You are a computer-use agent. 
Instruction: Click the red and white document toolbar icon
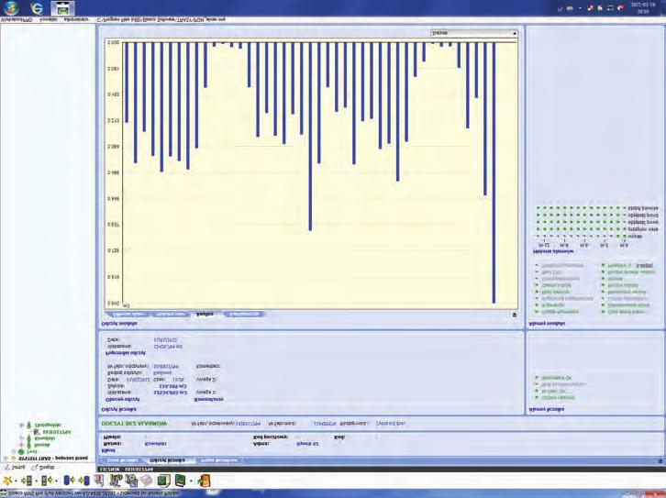[99, 481]
